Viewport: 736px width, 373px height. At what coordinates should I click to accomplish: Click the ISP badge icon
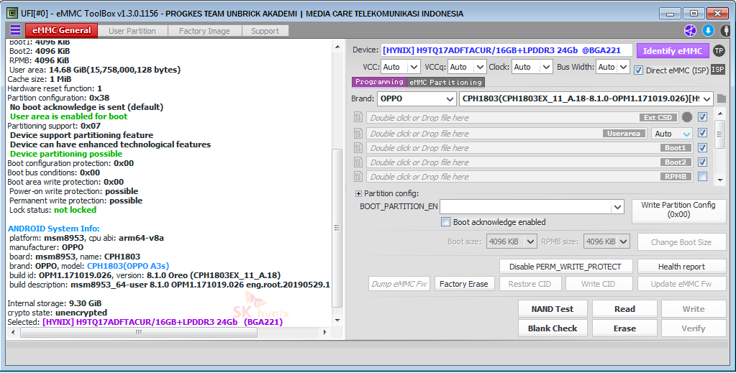[718, 70]
